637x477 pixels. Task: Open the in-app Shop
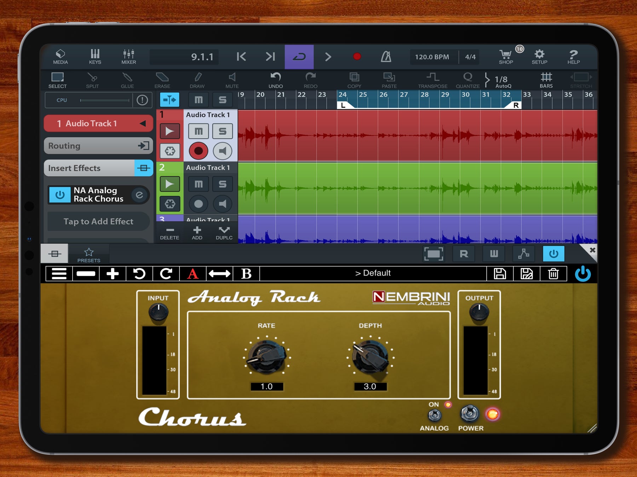(506, 57)
